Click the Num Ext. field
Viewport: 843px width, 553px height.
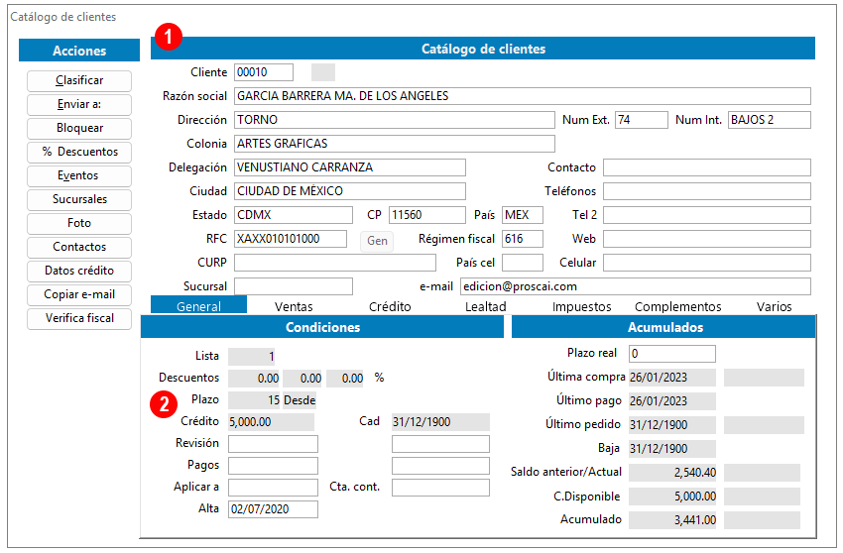point(642,120)
